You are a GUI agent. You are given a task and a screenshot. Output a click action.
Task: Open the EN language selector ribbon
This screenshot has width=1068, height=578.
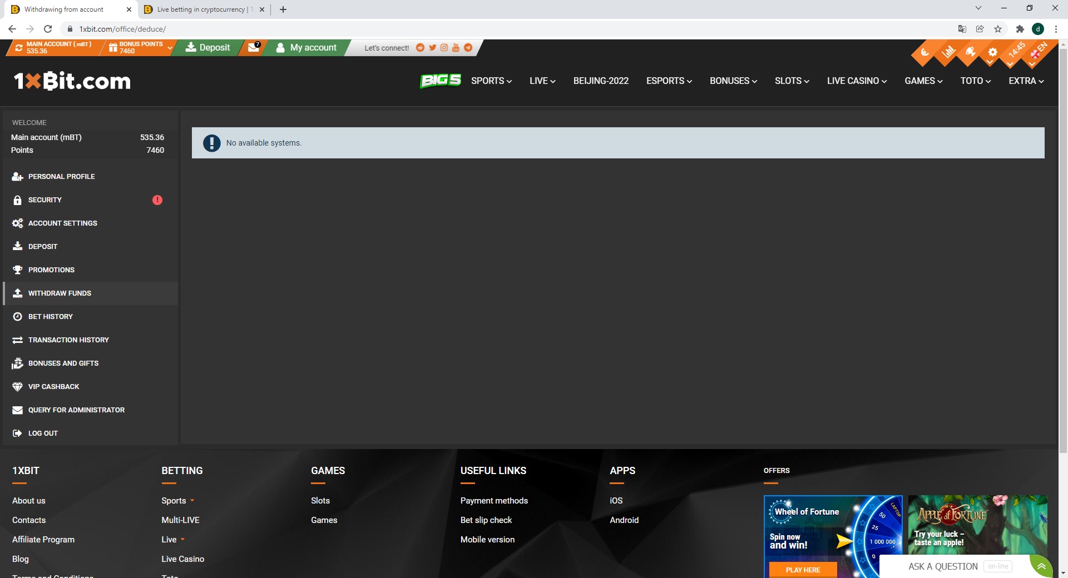[1038, 51]
